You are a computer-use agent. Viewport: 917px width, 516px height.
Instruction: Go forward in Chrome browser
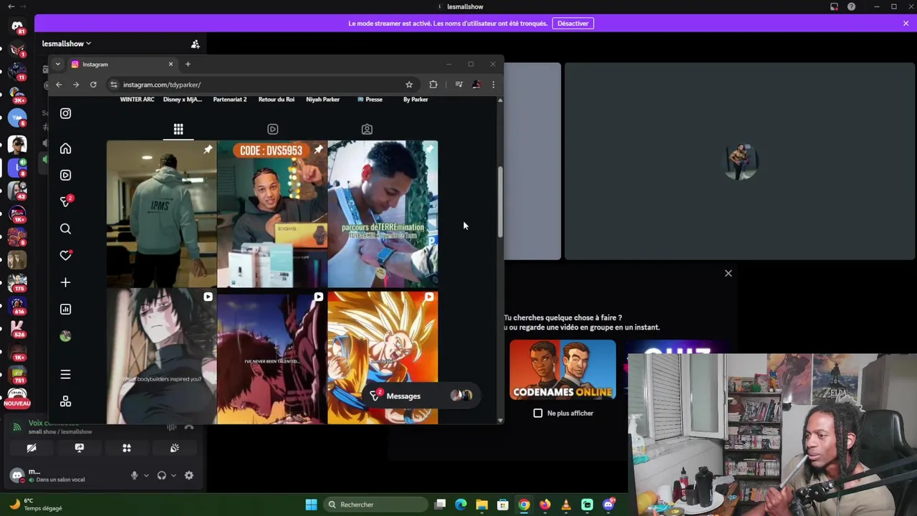[x=76, y=85]
